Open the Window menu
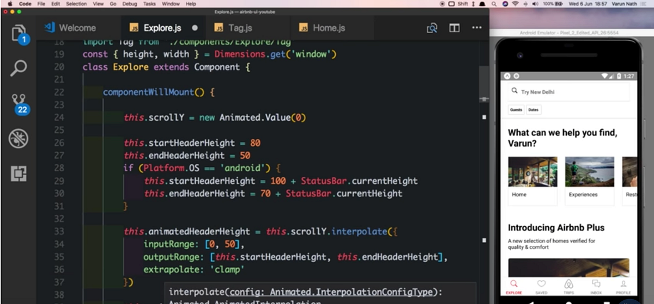The height and width of the screenshot is (304, 654). pos(171,4)
